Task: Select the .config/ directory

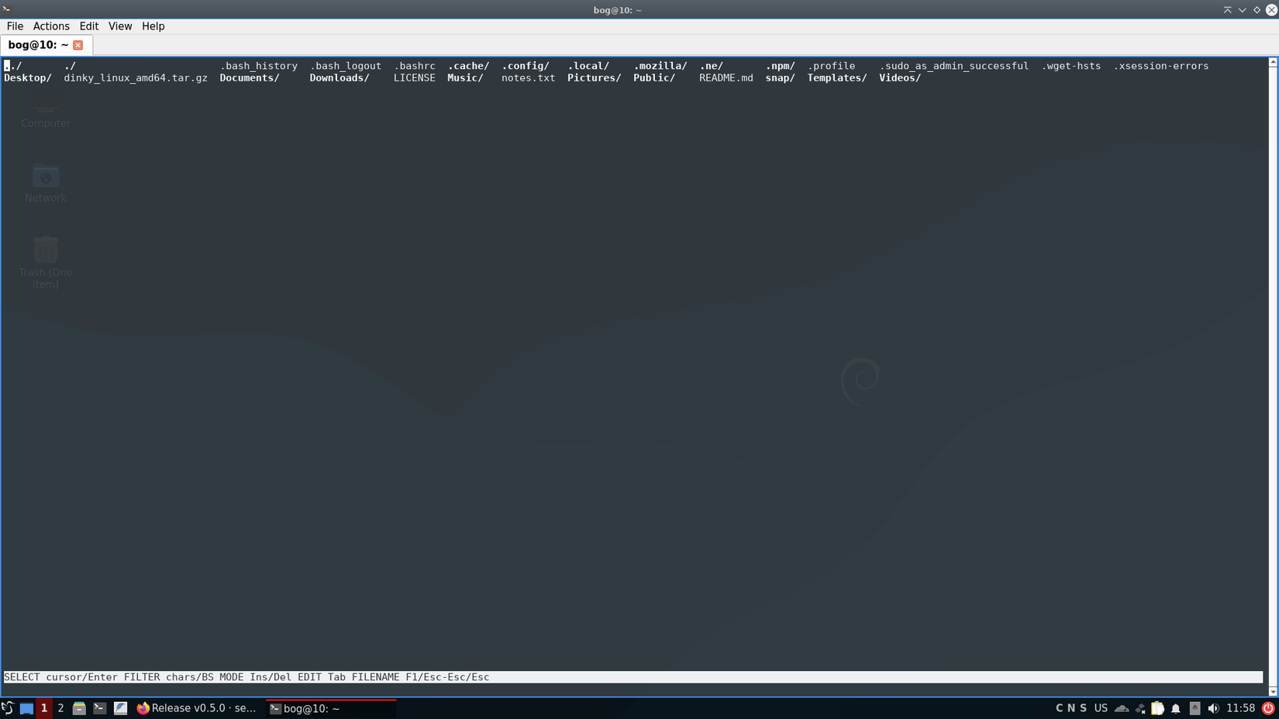Action: [526, 66]
